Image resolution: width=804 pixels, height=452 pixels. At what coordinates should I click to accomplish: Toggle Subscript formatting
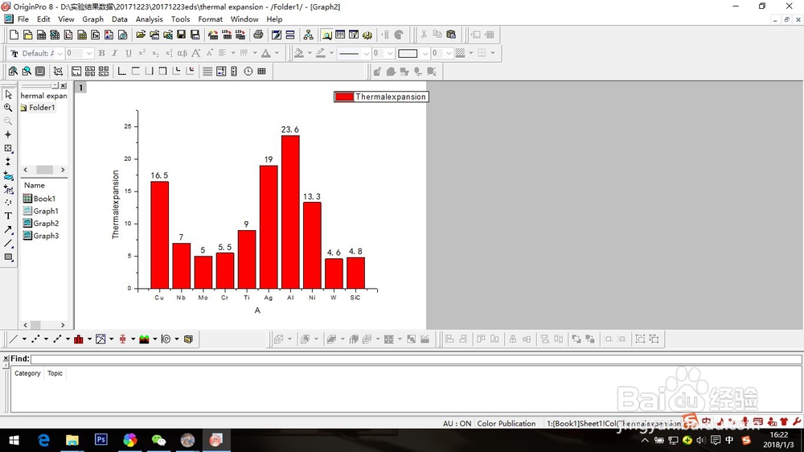click(155, 53)
